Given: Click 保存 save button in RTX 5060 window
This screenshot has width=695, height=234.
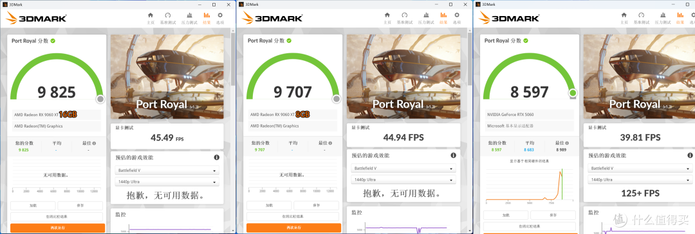Looking at the screenshot, I should 553,215.
